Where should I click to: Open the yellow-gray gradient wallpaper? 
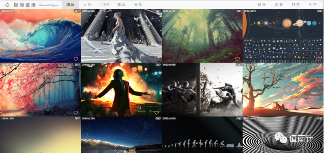point(40,135)
